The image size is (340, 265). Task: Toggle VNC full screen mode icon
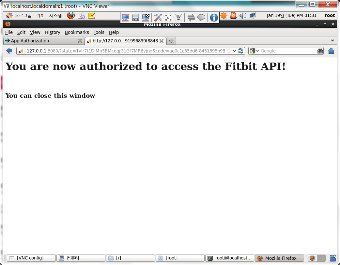[168, 18]
